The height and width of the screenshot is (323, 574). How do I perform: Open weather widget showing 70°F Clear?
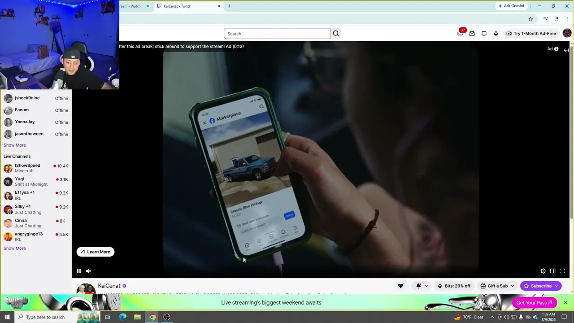469,317
